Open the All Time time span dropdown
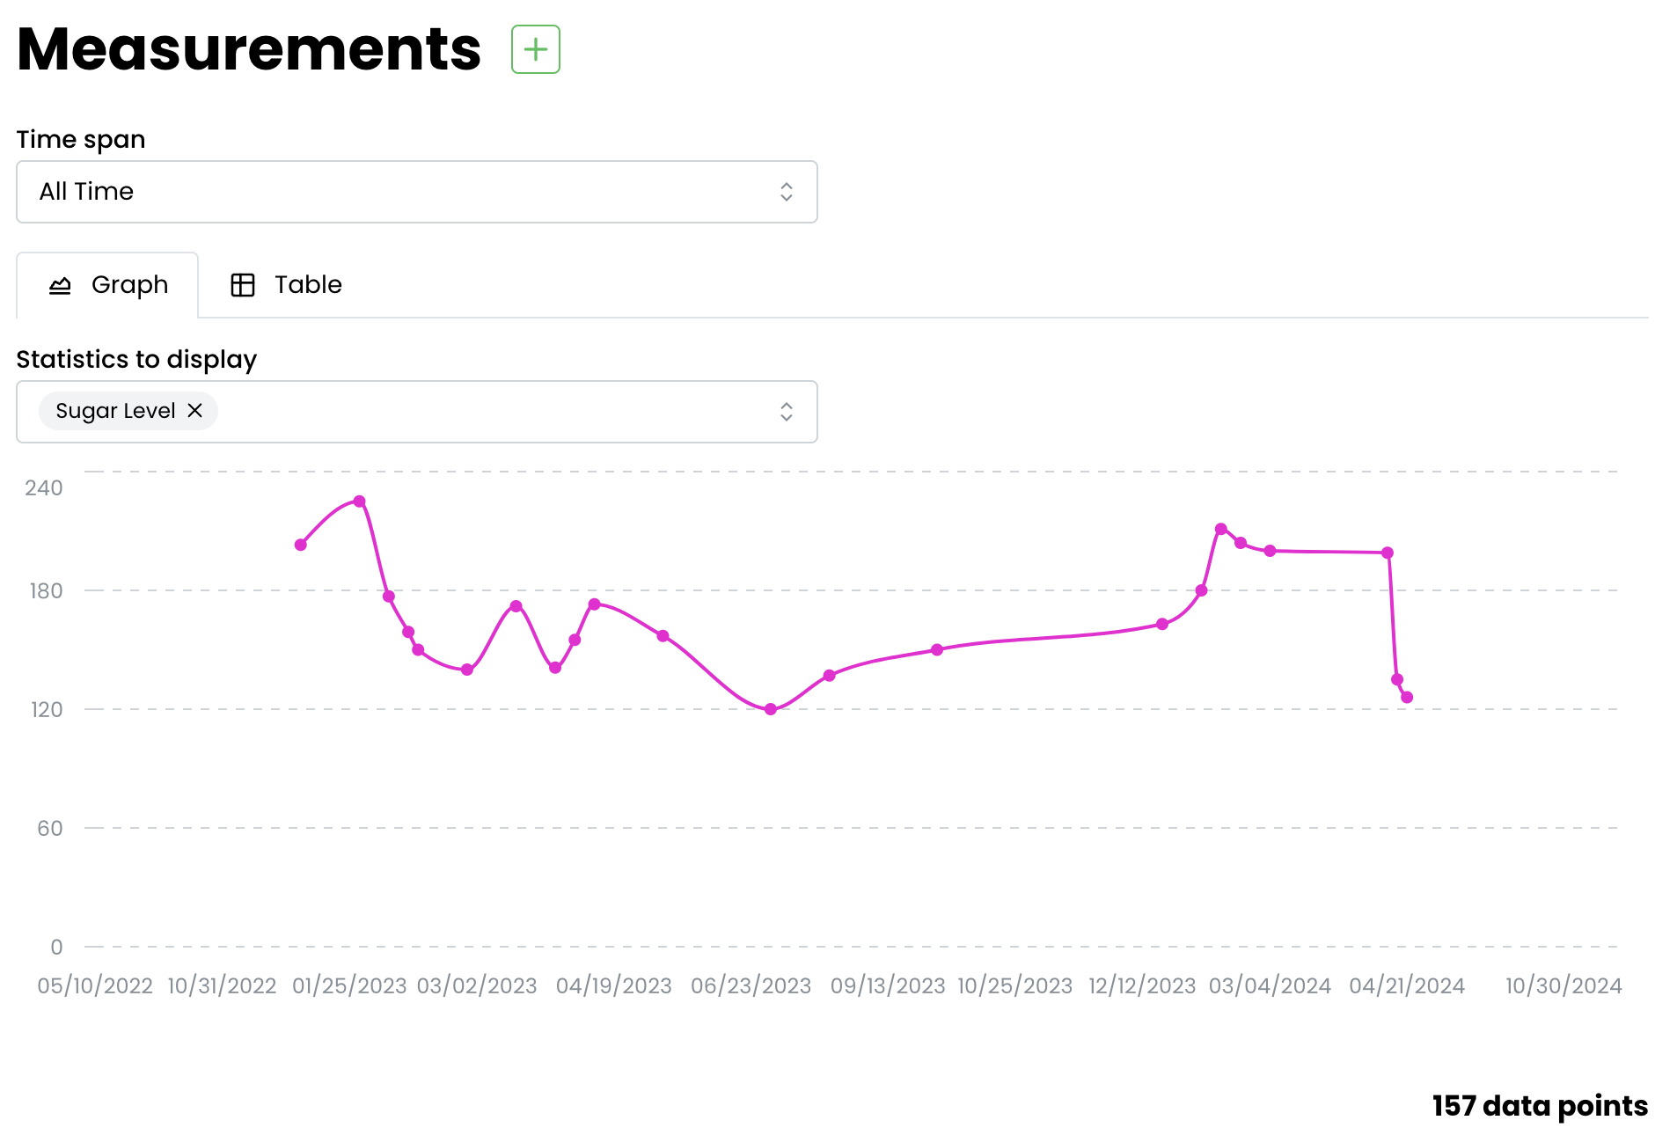Screen dimensions: 1677x1135 click(x=417, y=192)
